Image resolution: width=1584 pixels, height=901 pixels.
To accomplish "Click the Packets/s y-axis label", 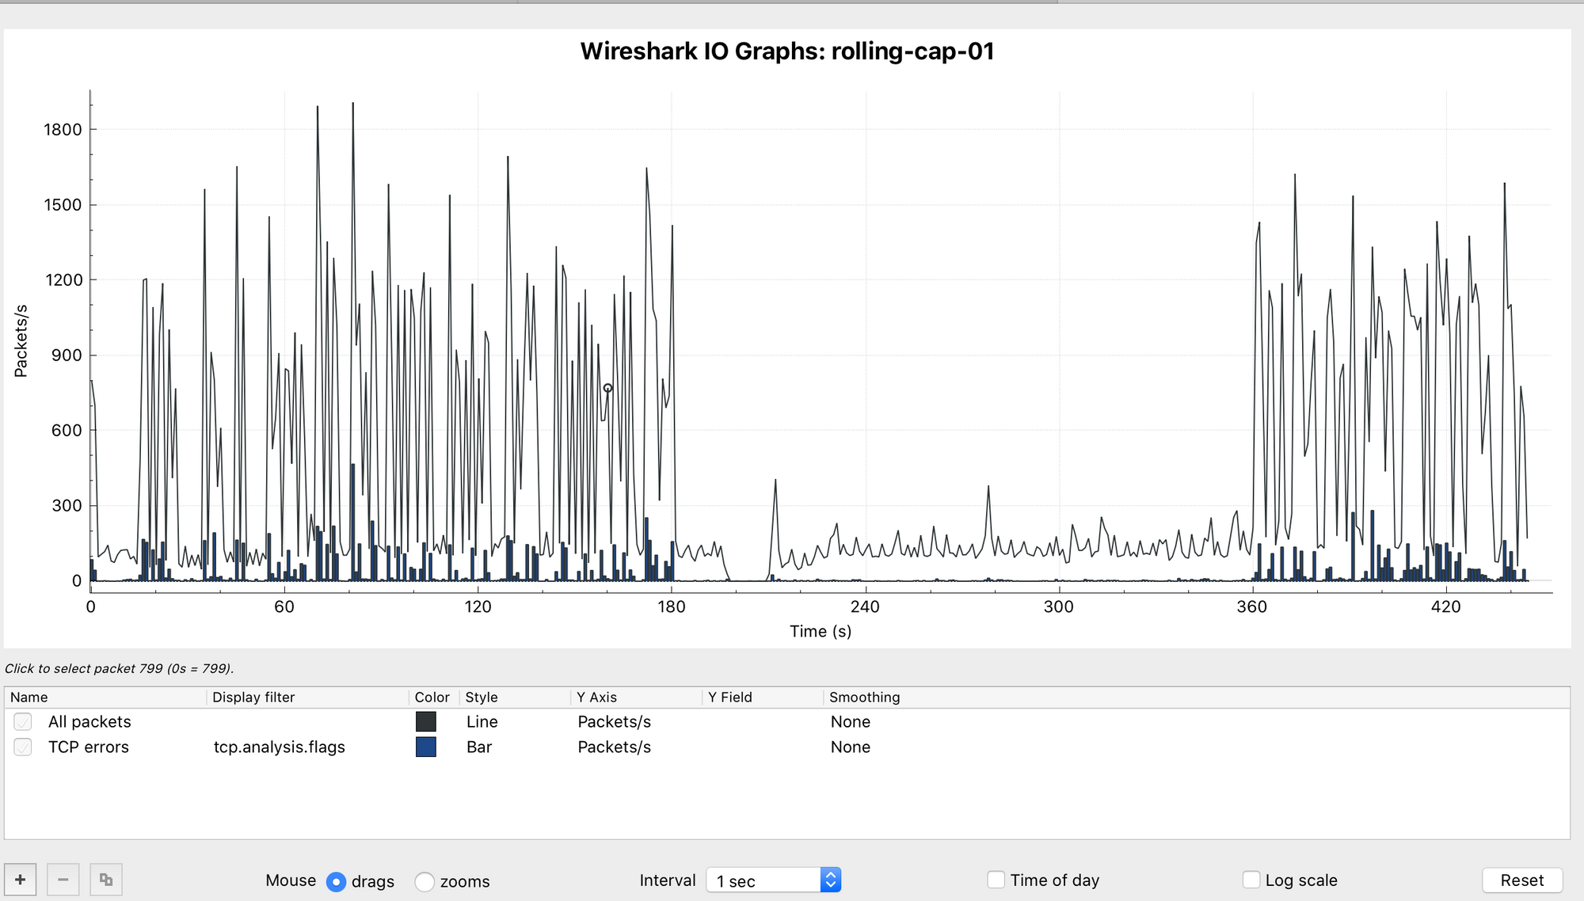I will pyautogui.click(x=21, y=340).
